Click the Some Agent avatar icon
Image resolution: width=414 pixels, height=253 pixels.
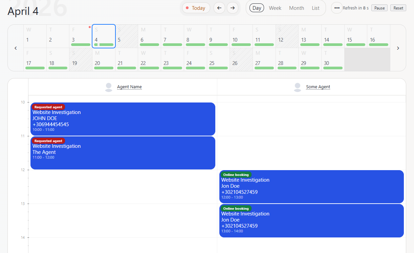(298, 87)
